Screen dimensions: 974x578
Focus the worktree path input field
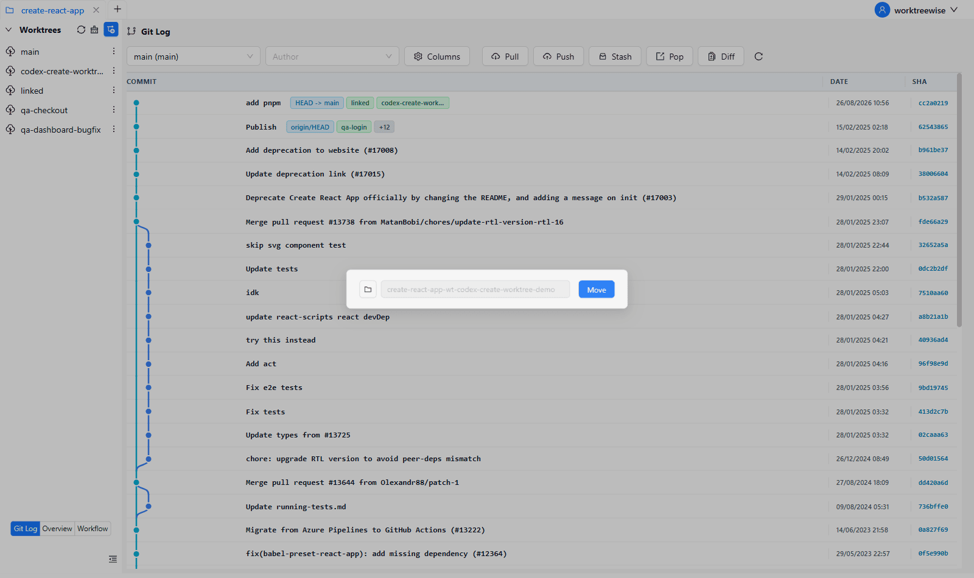click(475, 290)
